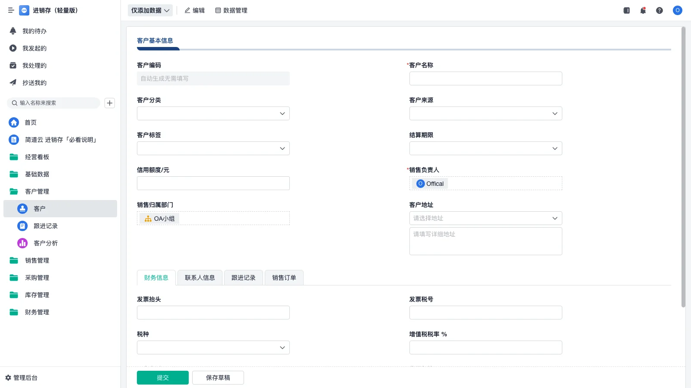Click the 保存草稿 button
Screen dimensions: 691x388
(x=218, y=378)
